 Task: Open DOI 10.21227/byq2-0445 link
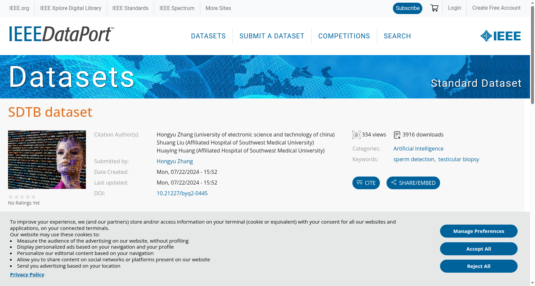click(x=182, y=193)
